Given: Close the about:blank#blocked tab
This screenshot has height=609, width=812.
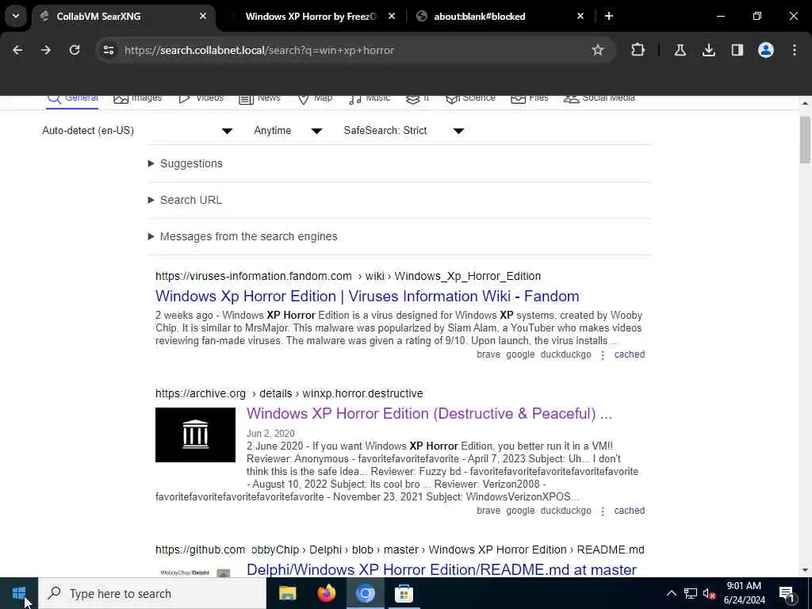Looking at the screenshot, I should (580, 16).
